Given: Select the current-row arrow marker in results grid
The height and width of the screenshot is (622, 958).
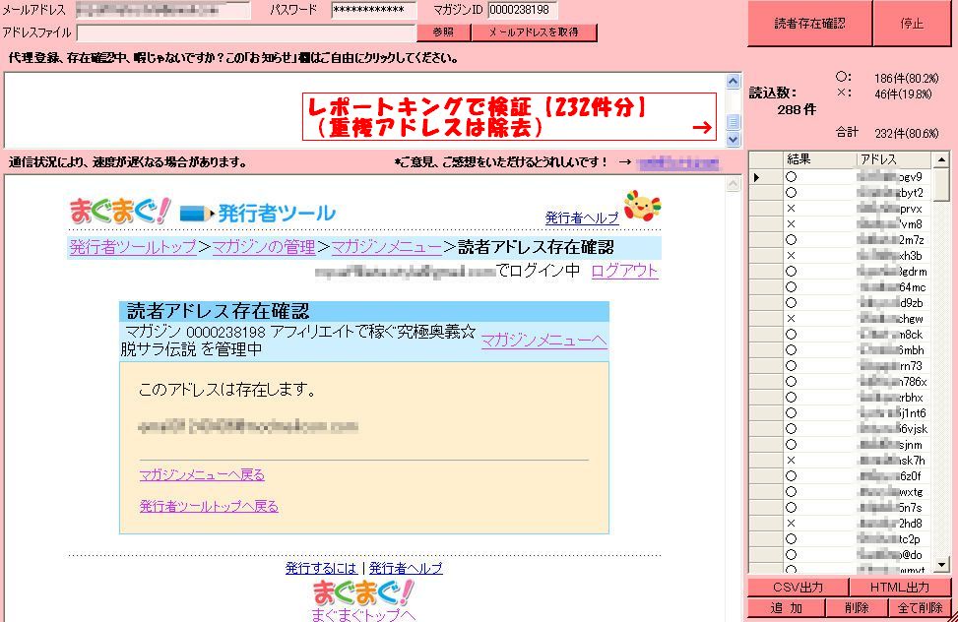Looking at the screenshot, I should [757, 177].
